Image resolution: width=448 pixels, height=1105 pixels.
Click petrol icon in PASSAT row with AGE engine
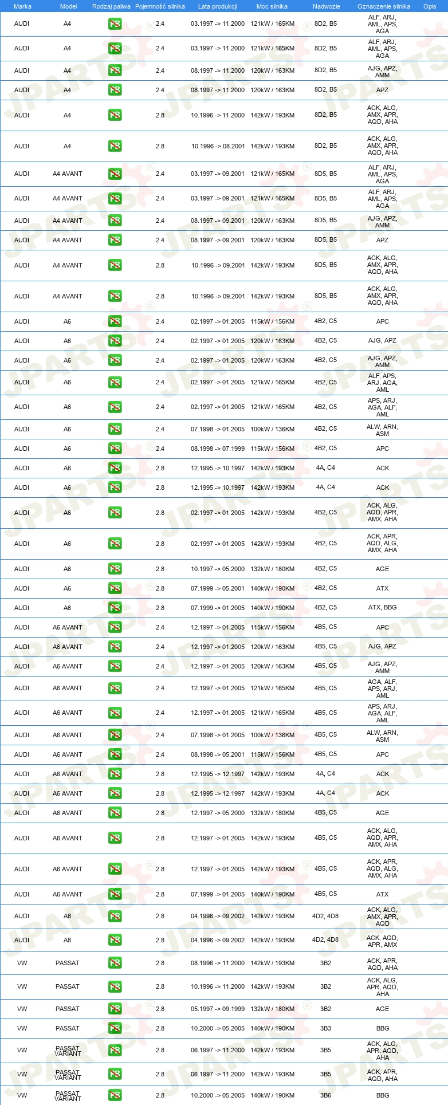[115, 1009]
